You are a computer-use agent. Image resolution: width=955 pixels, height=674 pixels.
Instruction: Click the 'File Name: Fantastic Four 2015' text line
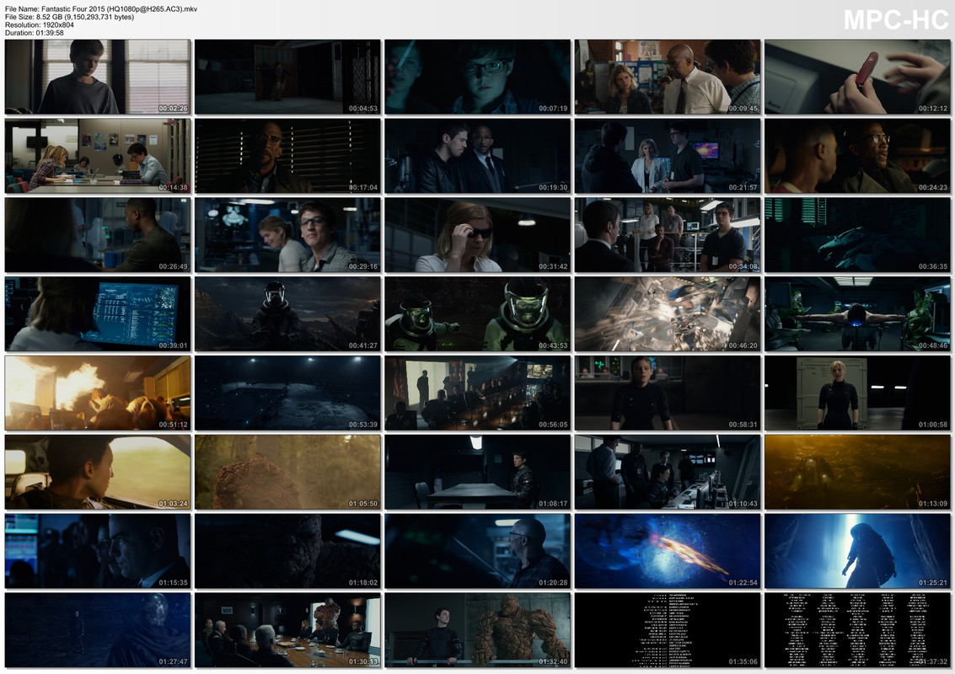pyautogui.click(x=101, y=9)
